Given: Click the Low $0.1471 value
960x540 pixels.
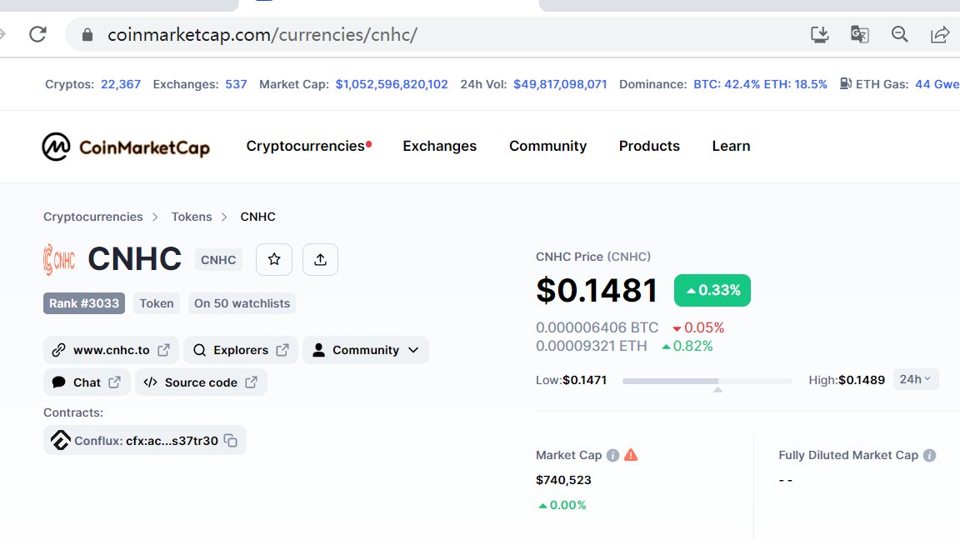Looking at the screenshot, I should (x=584, y=380).
